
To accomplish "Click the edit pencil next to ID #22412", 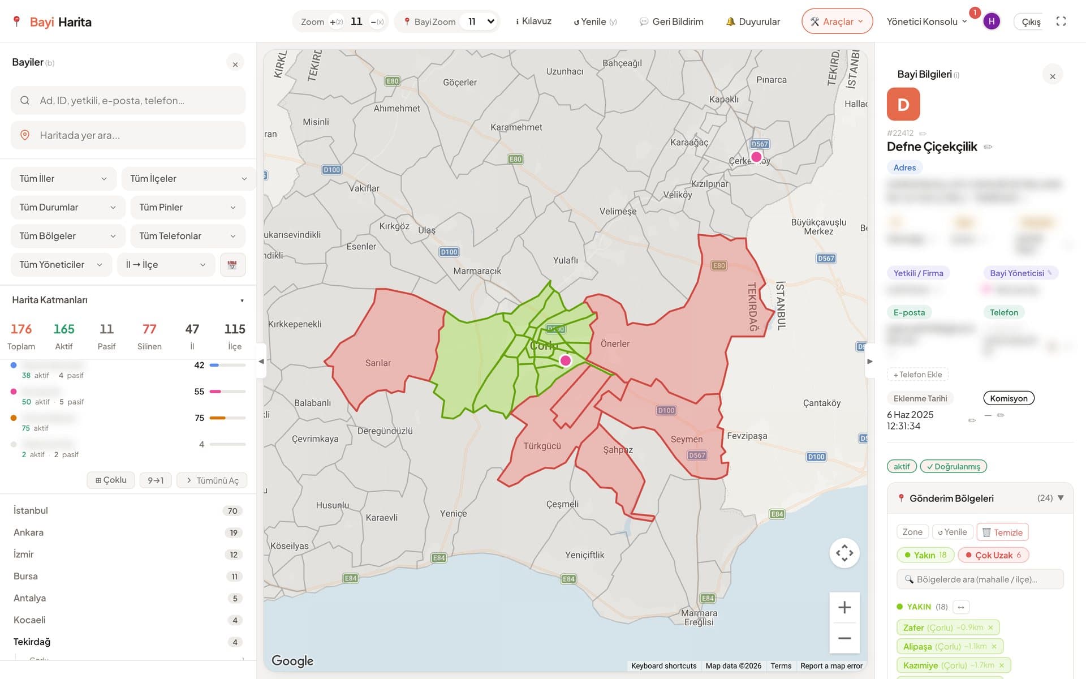I will (923, 134).
